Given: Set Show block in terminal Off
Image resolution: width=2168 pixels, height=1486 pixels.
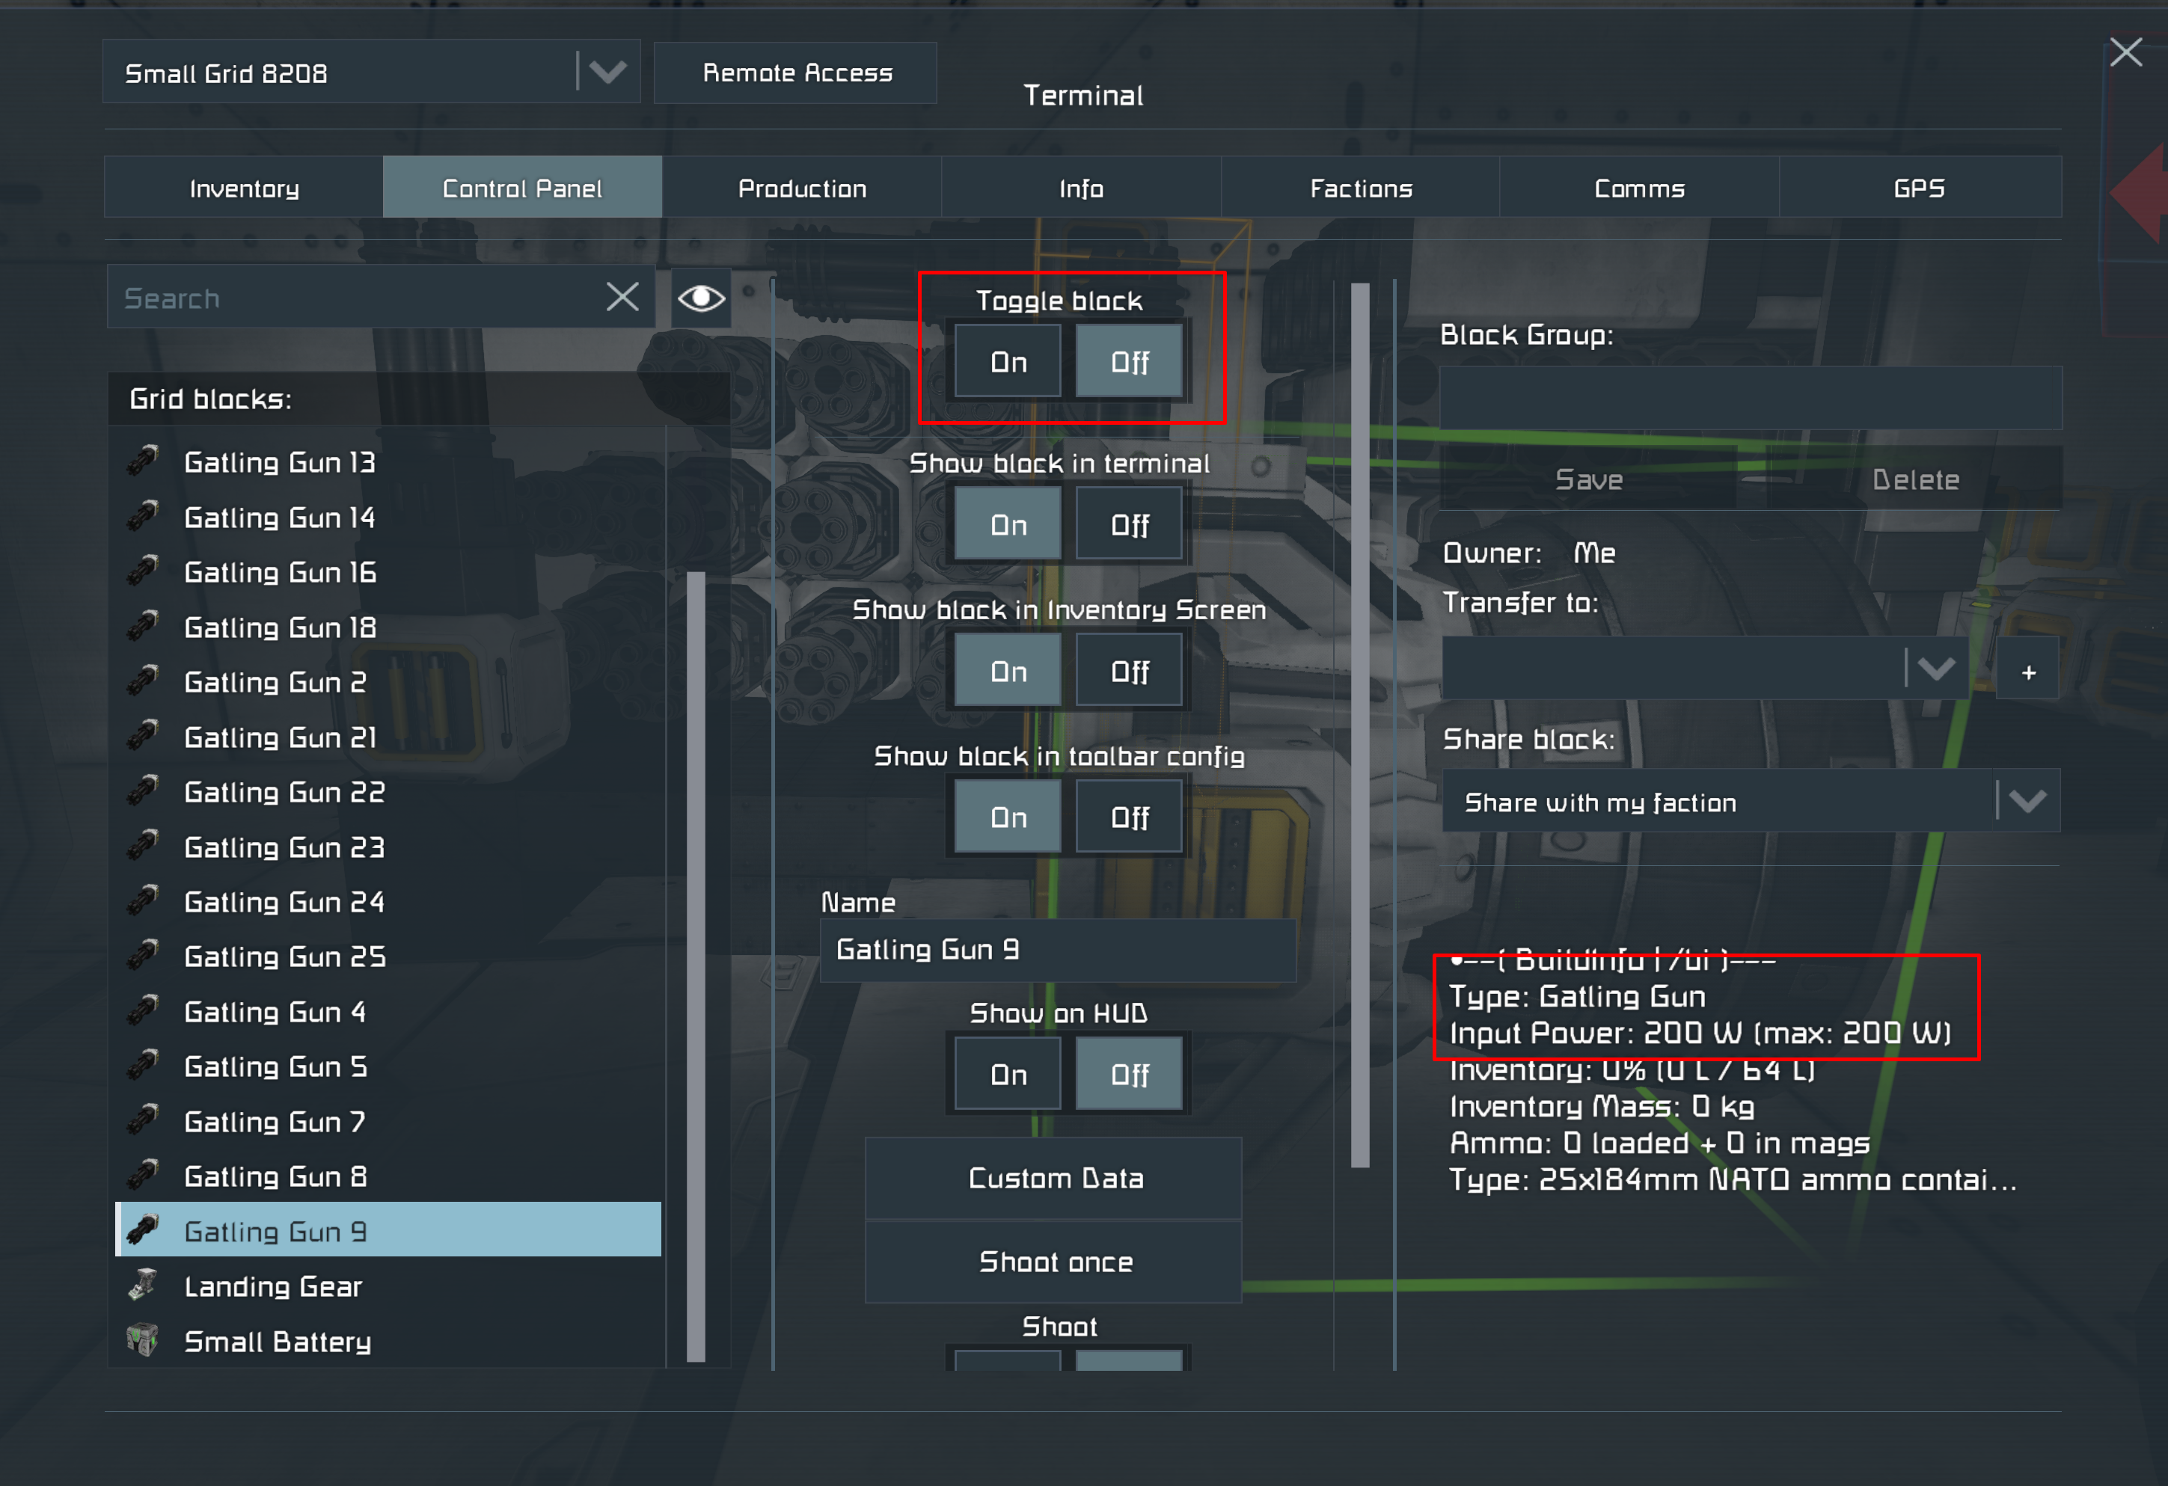Looking at the screenshot, I should (x=1129, y=525).
